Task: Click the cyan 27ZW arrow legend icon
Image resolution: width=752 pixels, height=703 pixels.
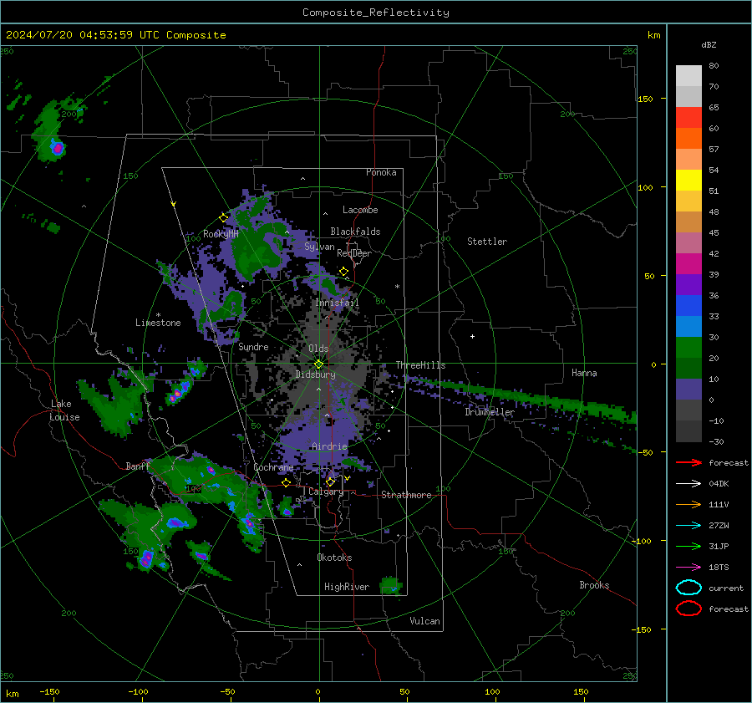Action: click(x=688, y=526)
